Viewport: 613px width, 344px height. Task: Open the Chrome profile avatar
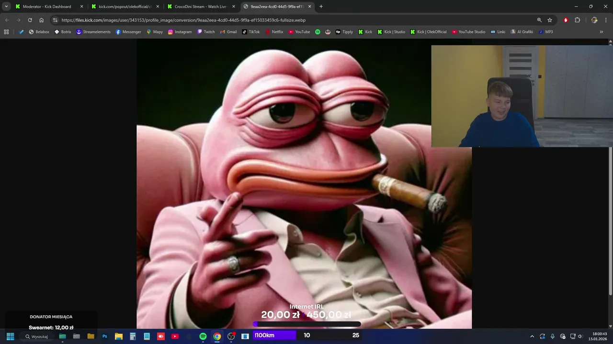[x=594, y=20]
